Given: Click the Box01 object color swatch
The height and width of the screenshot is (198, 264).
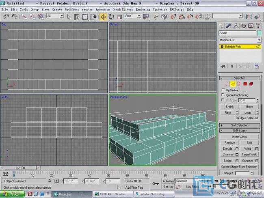Looking at the screenshot, I should pyautogui.click(x=259, y=33).
